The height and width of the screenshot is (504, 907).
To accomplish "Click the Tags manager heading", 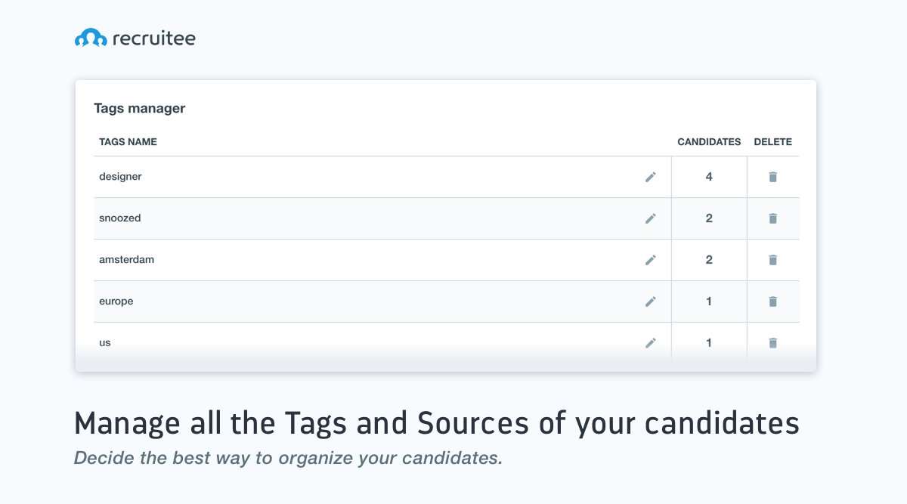I will [x=139, y=108].
